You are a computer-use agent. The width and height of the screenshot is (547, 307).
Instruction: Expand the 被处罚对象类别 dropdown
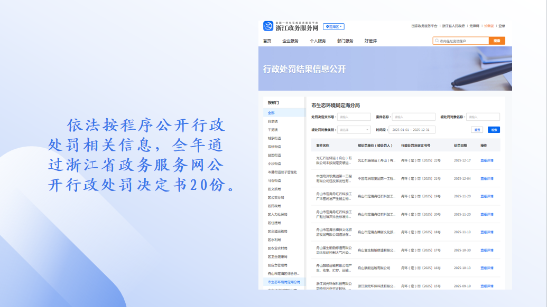click(x=354, y=130)
